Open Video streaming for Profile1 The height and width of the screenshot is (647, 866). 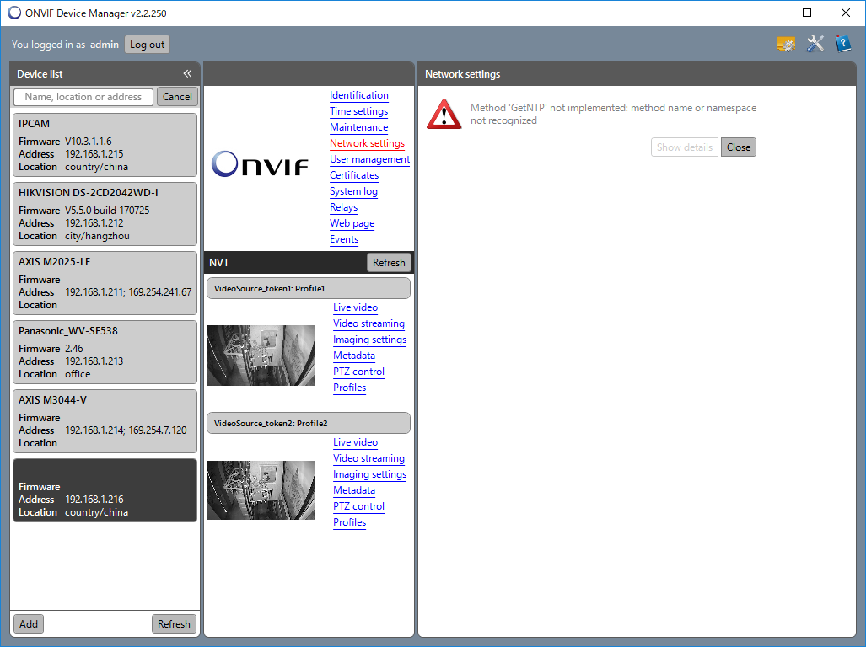pos(369,323)
